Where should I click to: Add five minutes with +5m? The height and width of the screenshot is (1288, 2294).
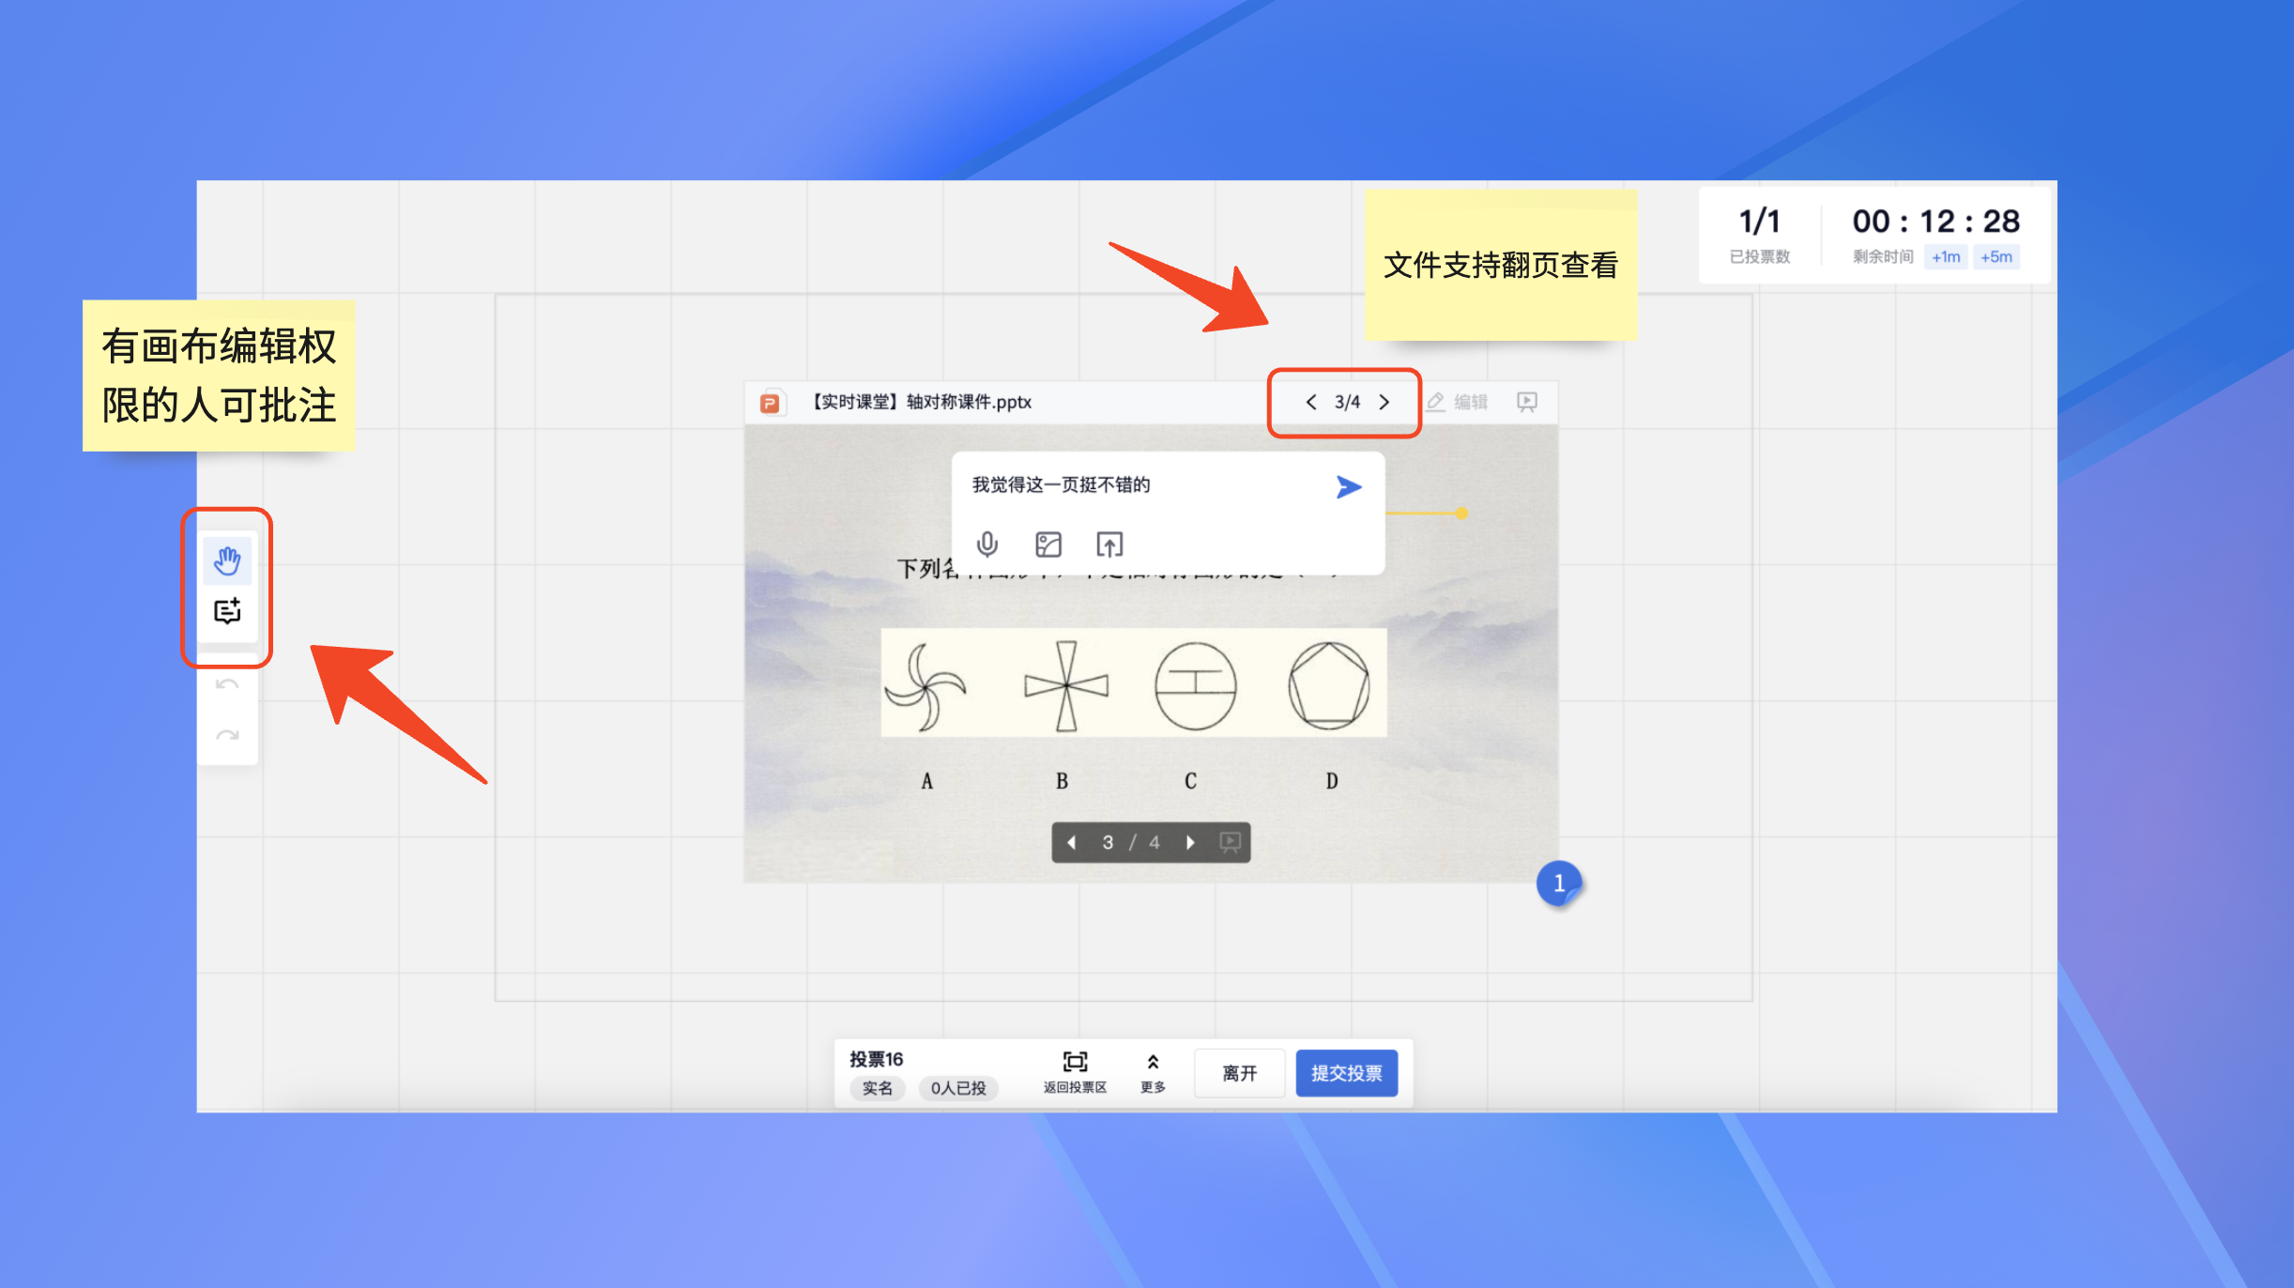pyautogui.click(x=1996, y=257)
